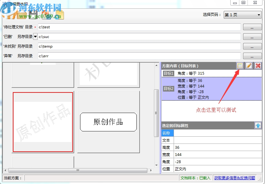Click the pencil edit target icon
Image resolution: width=265 pixels, height=184 pixels.
249,66
